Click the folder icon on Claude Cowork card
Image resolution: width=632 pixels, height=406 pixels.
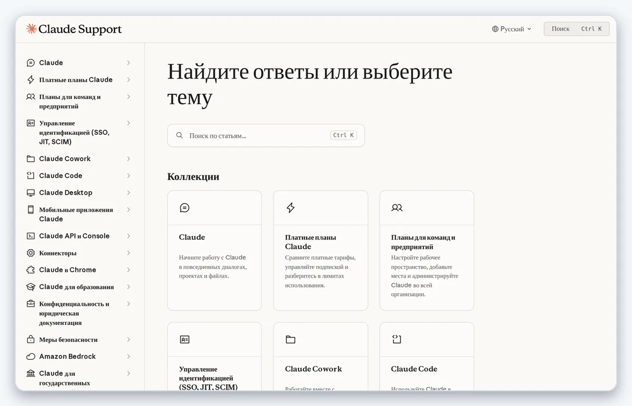[x=290, y=340]
